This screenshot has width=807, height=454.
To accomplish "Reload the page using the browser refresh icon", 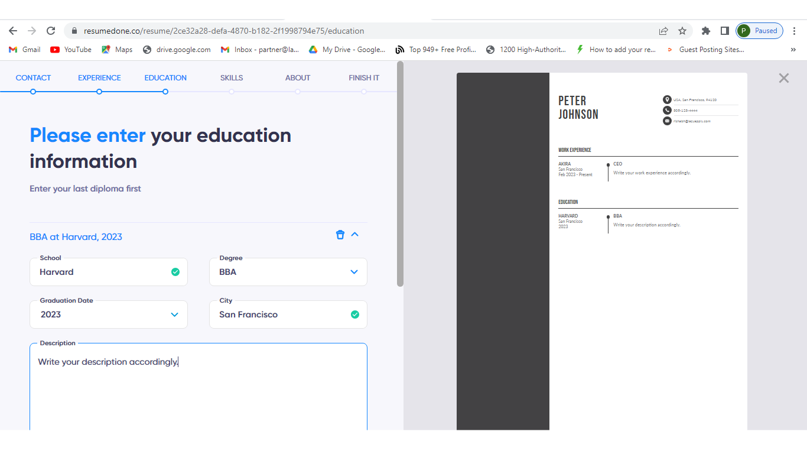I will click(51, 31).
